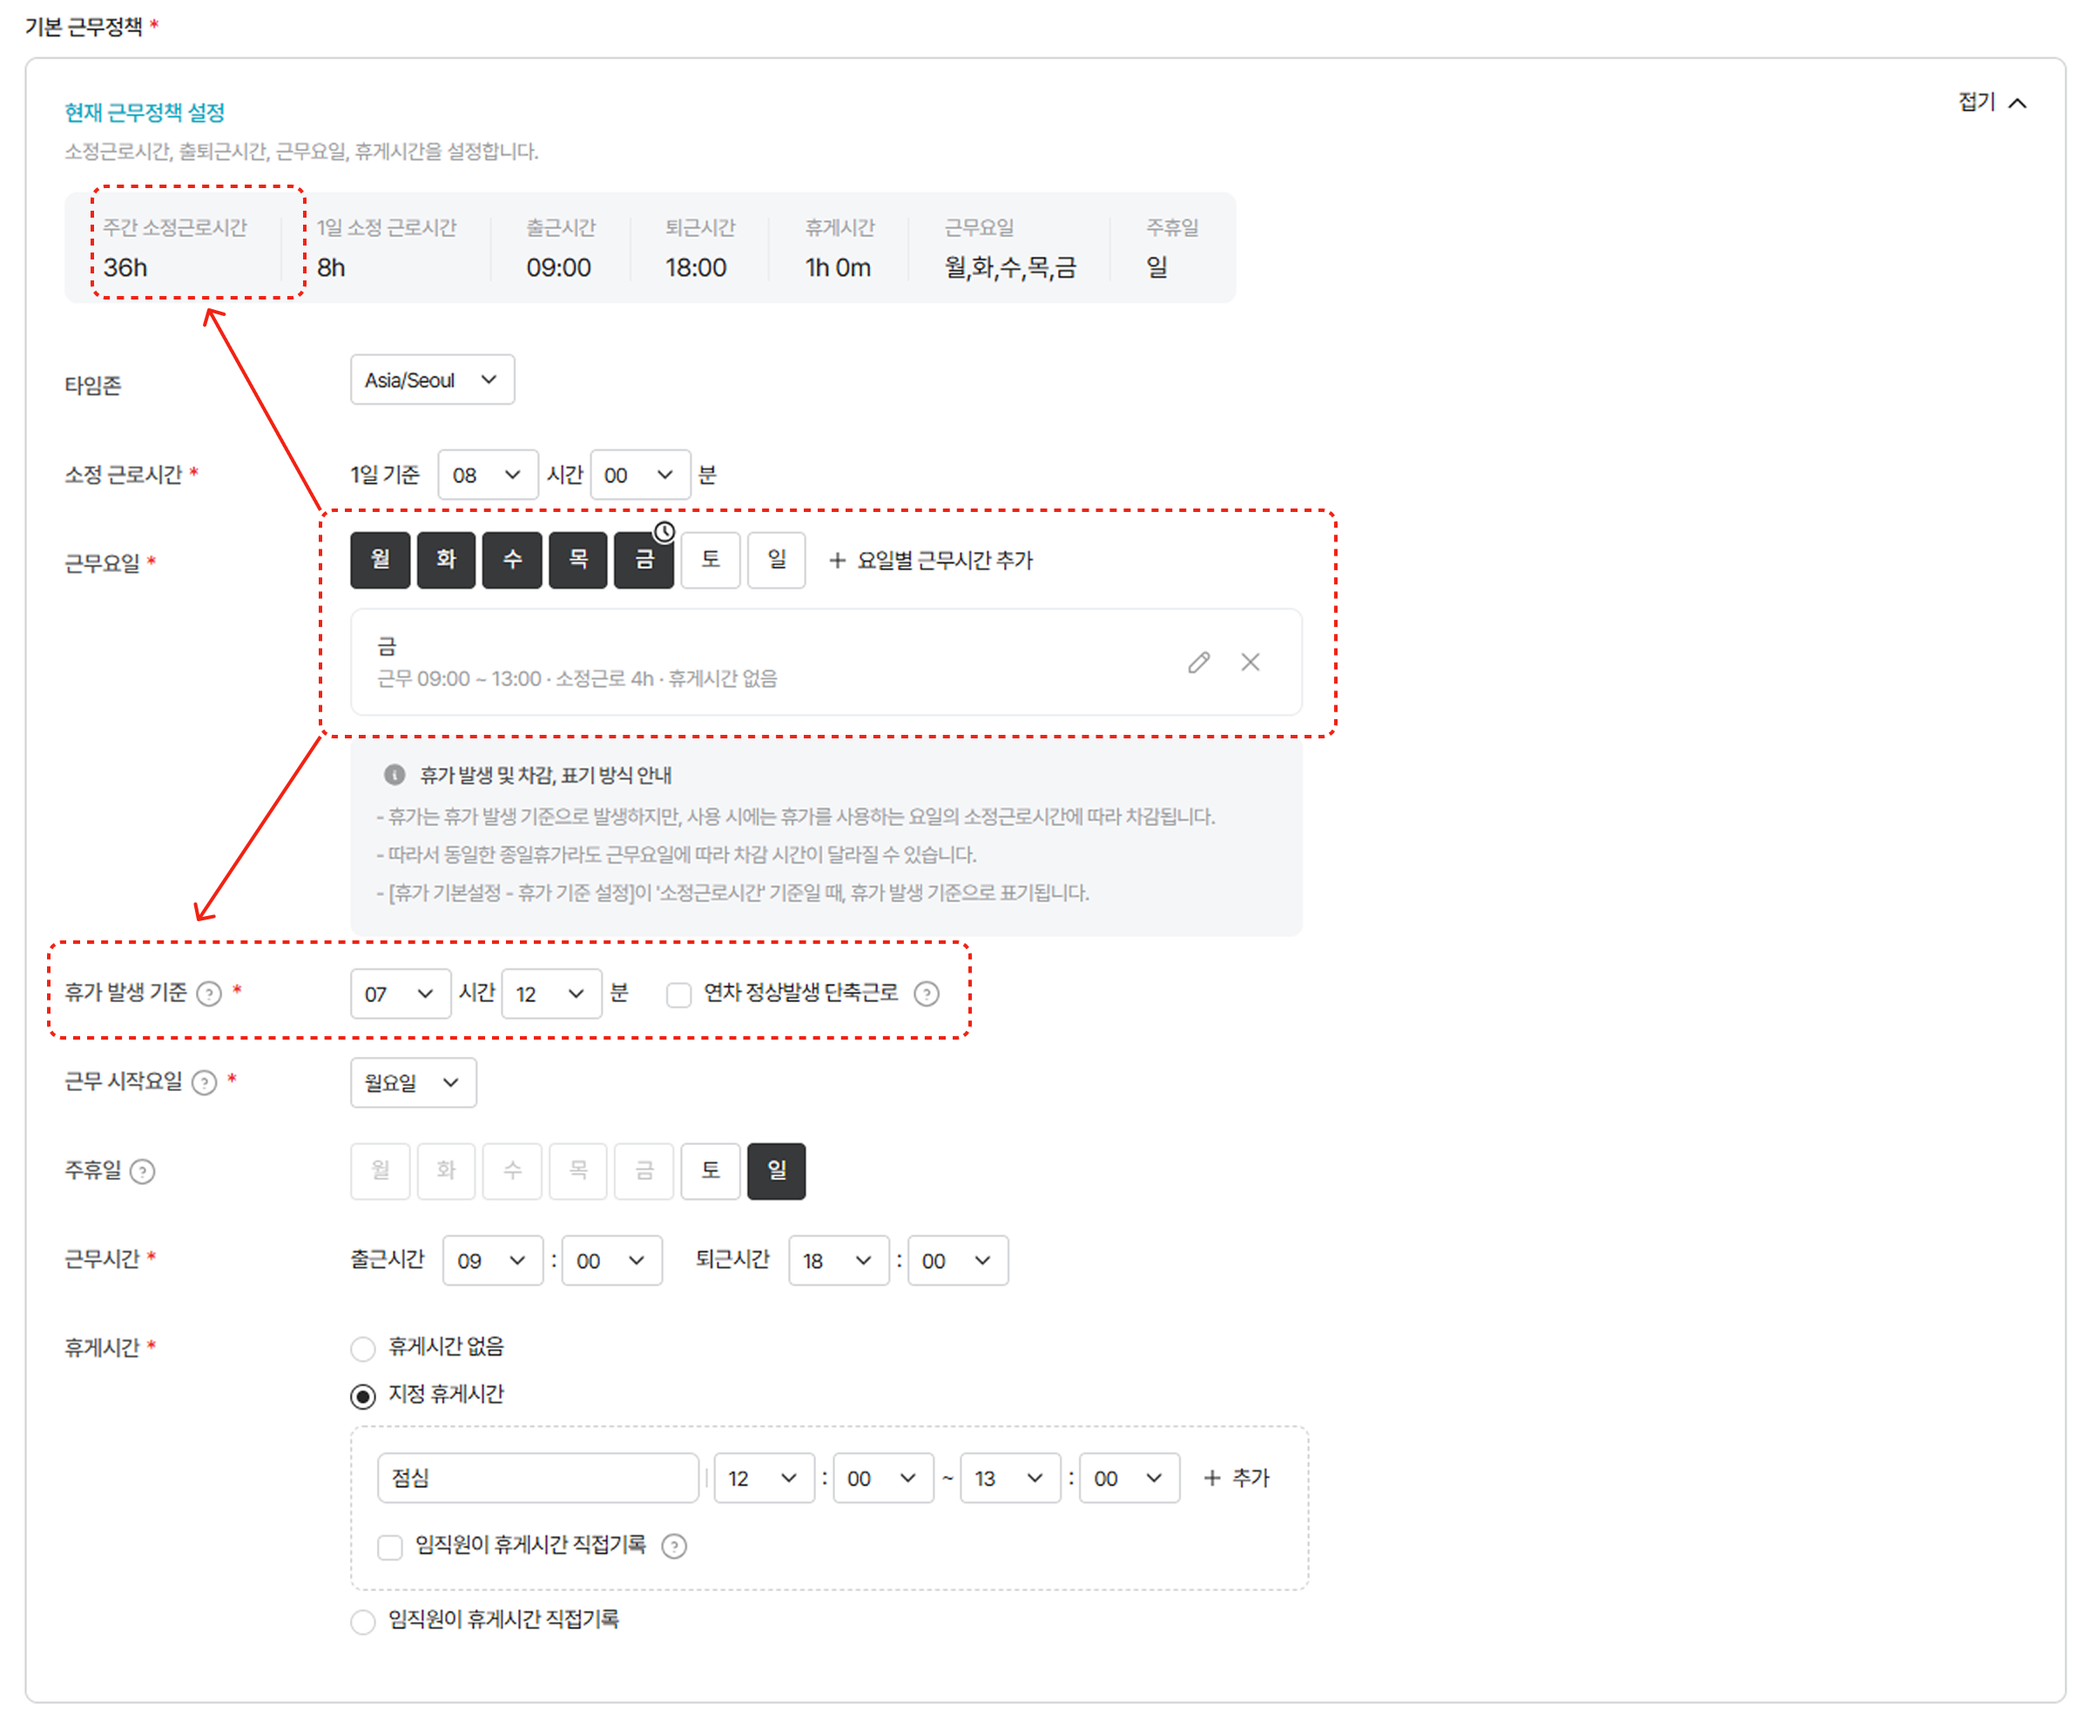Click the help icon next to 휴가 발생 기준
The width and height of the screenshot is (2090, 1724).
point(209,994)
